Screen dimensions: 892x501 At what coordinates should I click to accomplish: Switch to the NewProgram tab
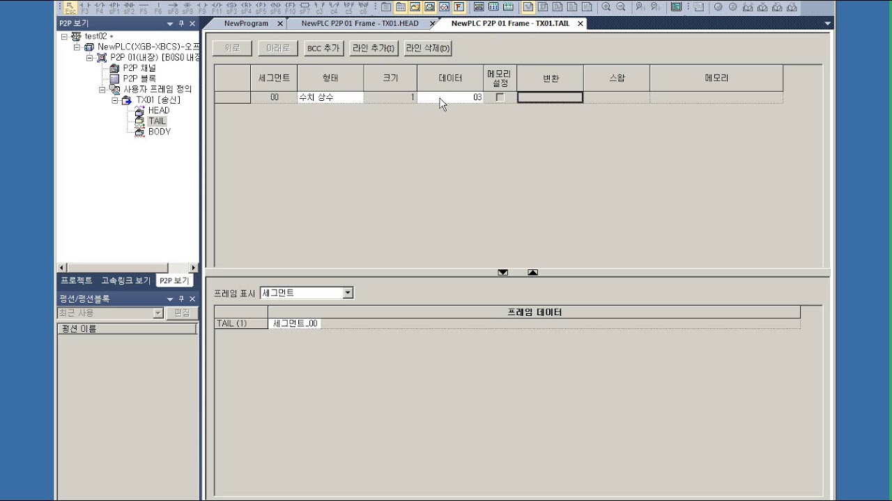pyautogui.click(x=246, y=23)
